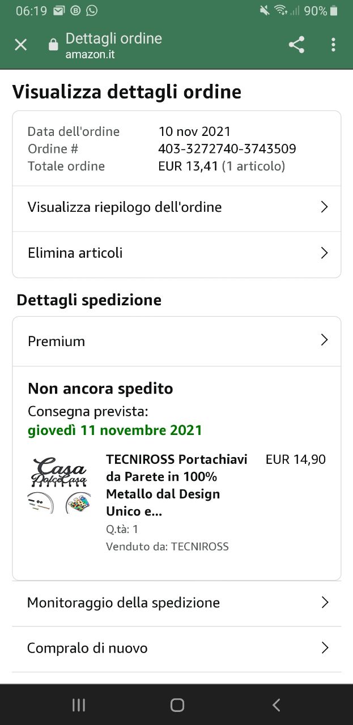Image resolution: width=353 pixels, height=725 pixels.
Task: Expand Visualizza riepilogo dell'ordine chevron
Action: pos(324,207)
